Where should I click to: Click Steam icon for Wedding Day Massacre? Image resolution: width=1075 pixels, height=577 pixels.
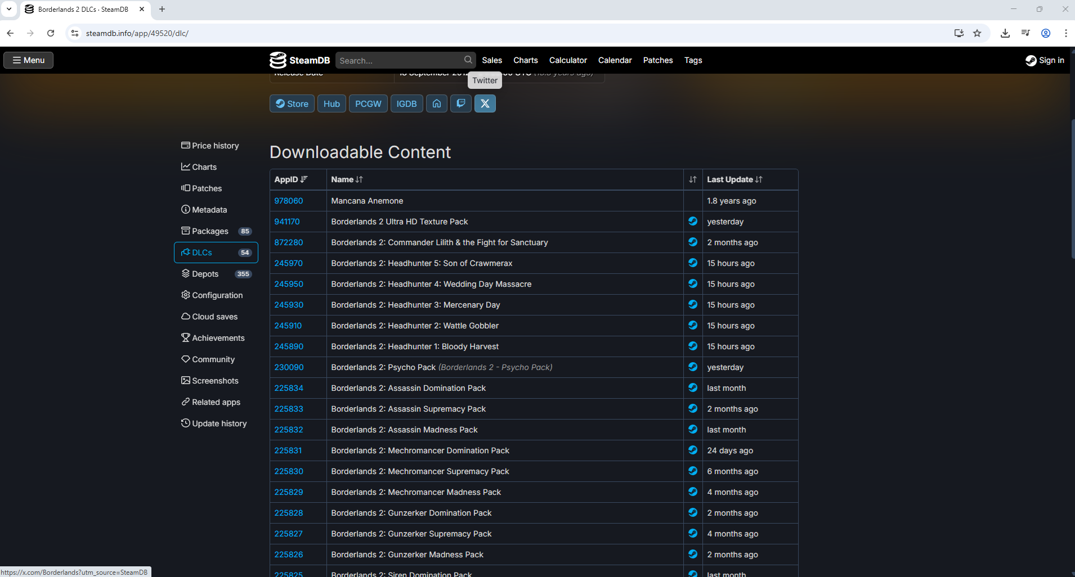[693, 284]
